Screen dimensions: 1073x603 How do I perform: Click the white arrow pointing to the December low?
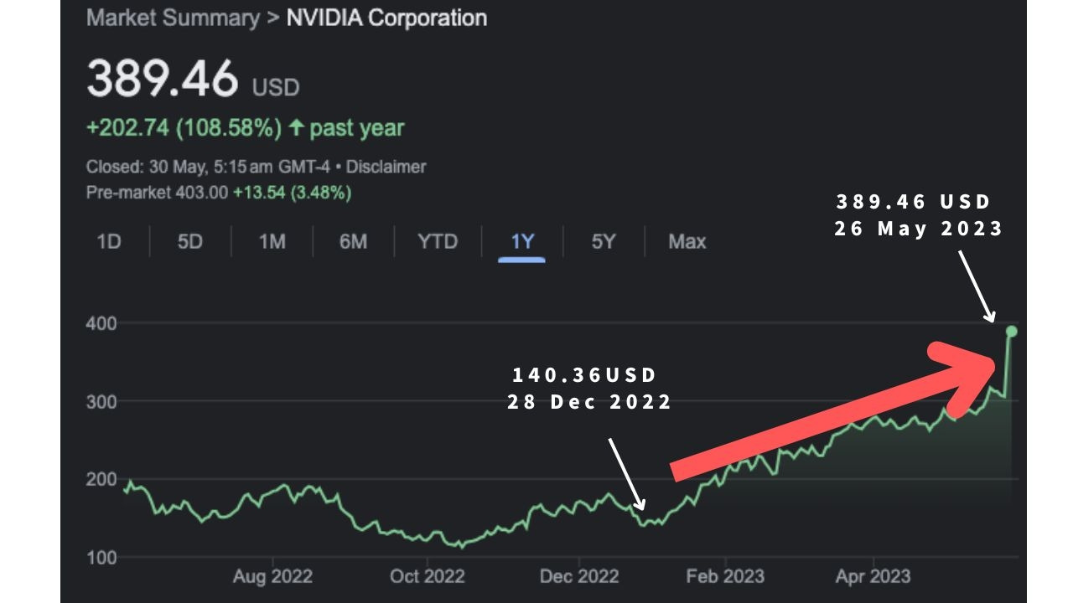(625, 473)
